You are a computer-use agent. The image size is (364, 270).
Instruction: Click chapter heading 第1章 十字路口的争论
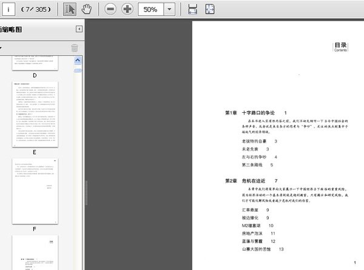coord(250,113)
